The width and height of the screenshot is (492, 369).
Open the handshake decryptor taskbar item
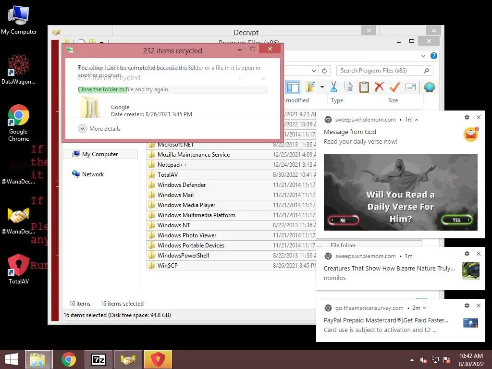pyautogui.click(x=128, y=359)
